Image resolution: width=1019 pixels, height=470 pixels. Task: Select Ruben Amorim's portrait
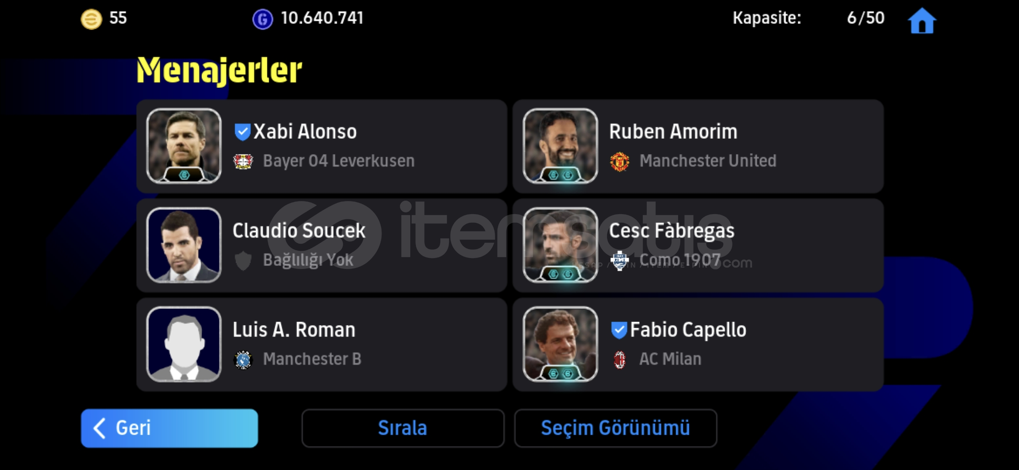tap(560, 146)
